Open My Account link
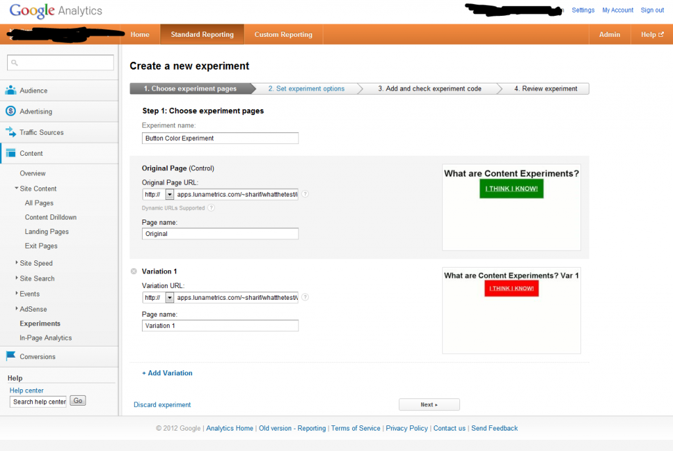Viewport: 673px width, 451px height. (618, 10)
